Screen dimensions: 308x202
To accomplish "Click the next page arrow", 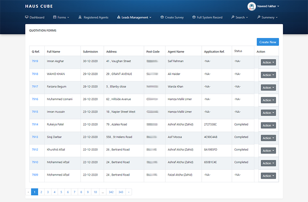I will pos(129,192).
